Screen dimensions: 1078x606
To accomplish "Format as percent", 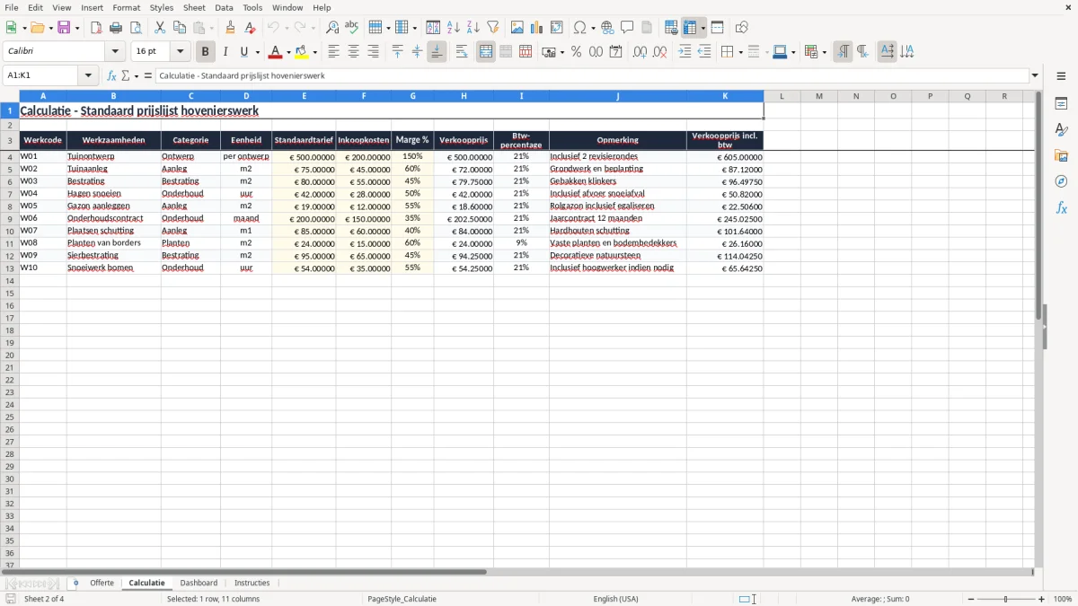I will point(576,52).
